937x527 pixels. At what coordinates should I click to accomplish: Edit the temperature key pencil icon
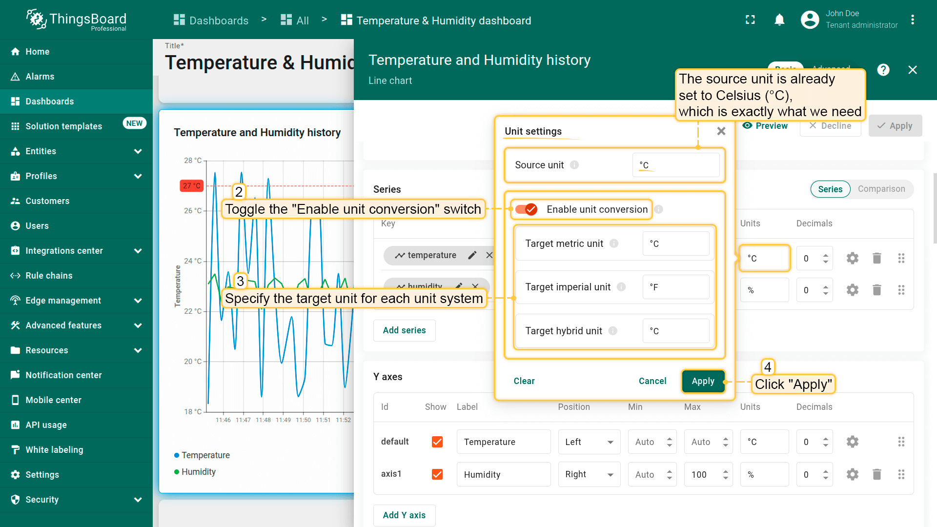(x=472, y=255)
